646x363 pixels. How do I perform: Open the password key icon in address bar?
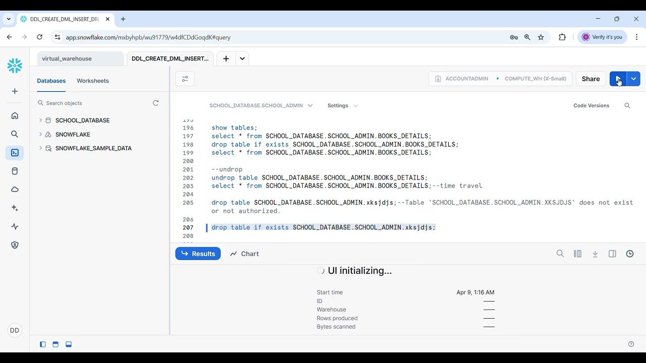point(514,37)
